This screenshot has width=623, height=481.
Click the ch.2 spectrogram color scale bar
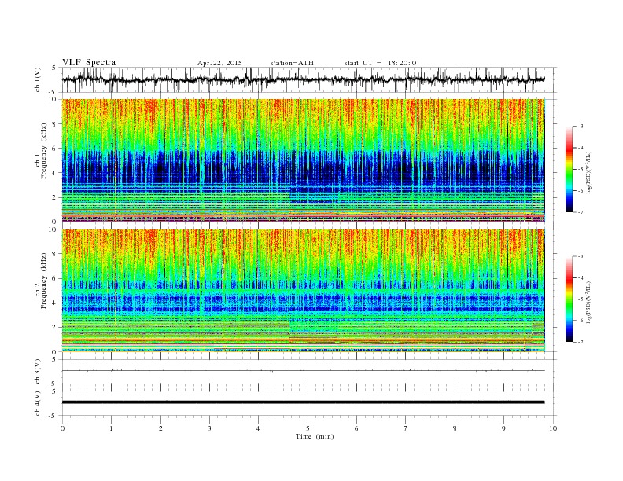coord(570,299)
